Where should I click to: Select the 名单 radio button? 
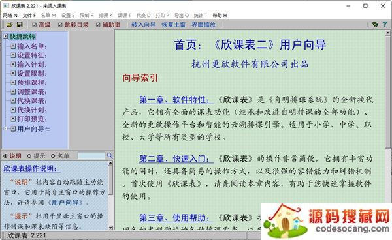tap(53, 156)
